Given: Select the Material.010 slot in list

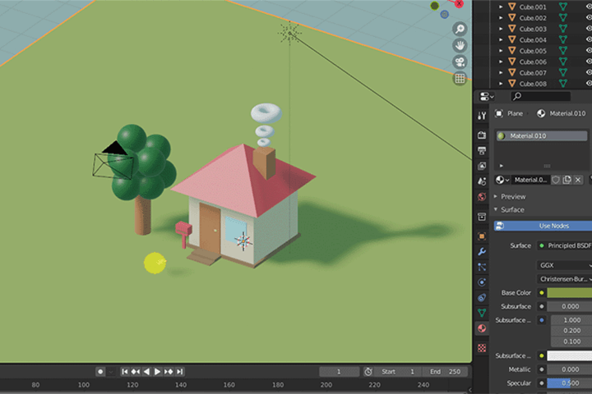Looking at the screenshot, I should tap(541, 135).
